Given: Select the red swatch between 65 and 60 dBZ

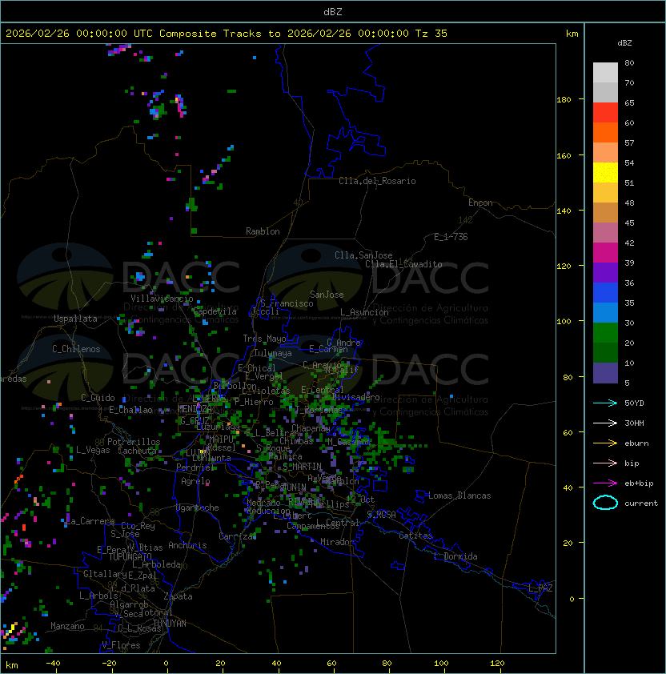Looking at the screenshot, I should [x=605, y=113].
